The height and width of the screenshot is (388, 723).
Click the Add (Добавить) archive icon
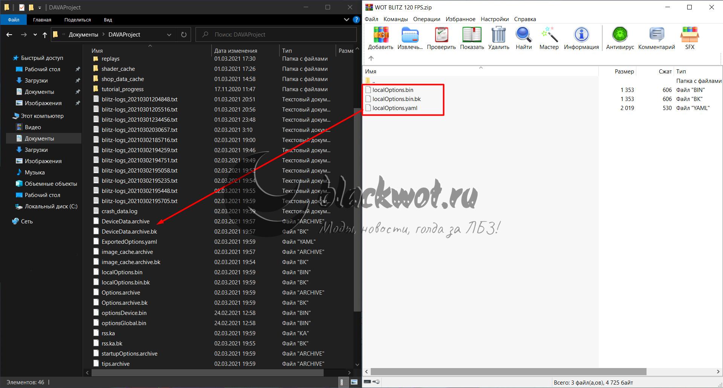point(381,35)
